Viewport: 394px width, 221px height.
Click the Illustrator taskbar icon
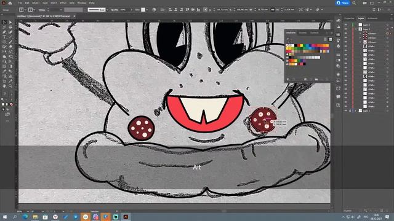[126, 217]
